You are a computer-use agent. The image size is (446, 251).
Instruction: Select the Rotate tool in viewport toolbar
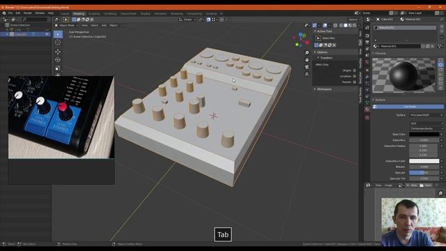point(58,60)
